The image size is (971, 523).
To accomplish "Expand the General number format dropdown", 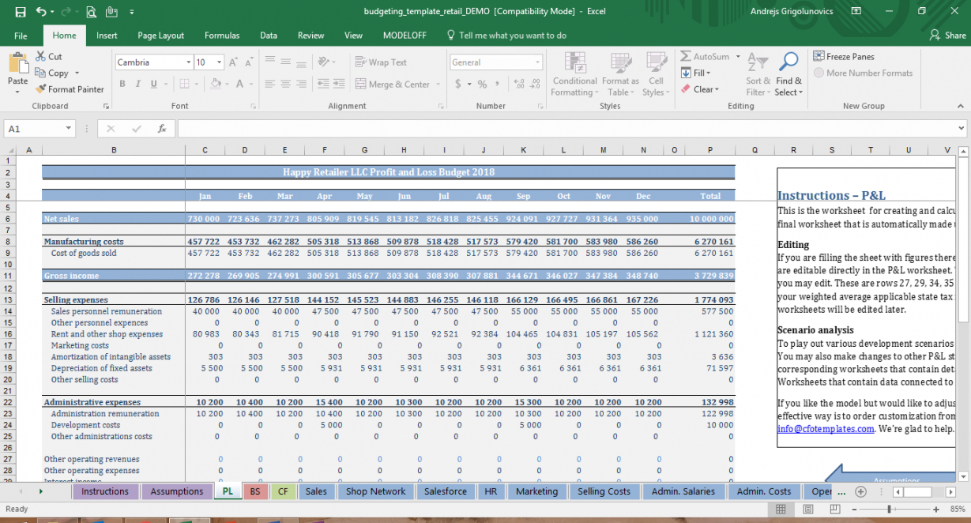I will tap(538, 62).
